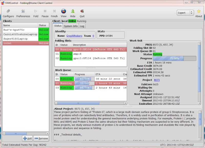Remove selected client with Remove button
Viewport: 205px width, 148px height.
click(x=41, y=138)
